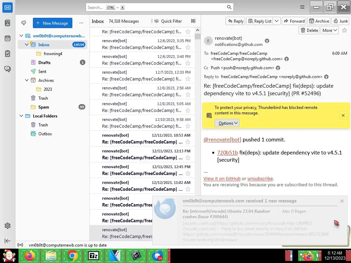
Task: Open Thunderbird settings gear
Action: coord(8,226)
